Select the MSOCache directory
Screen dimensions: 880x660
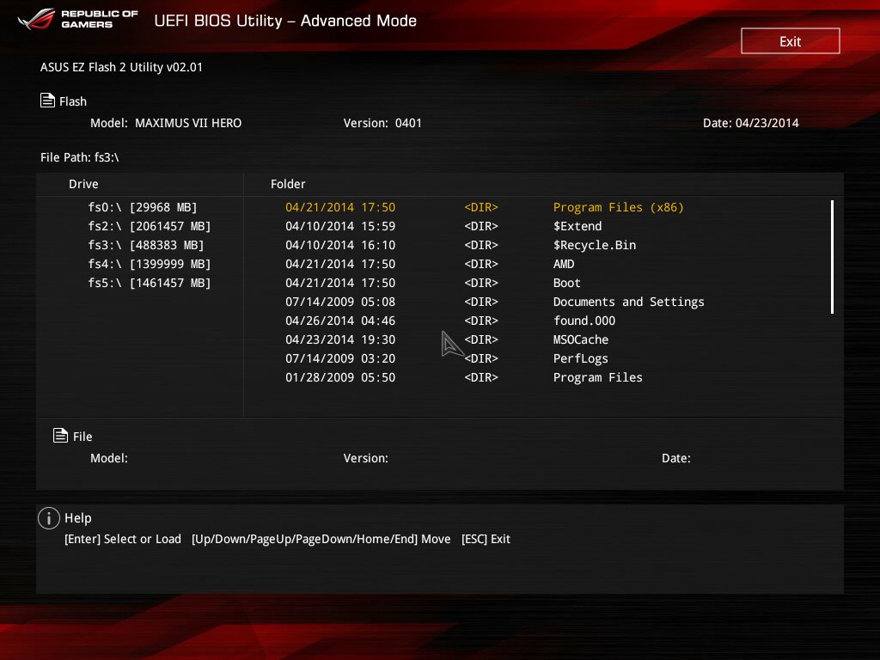581,339
